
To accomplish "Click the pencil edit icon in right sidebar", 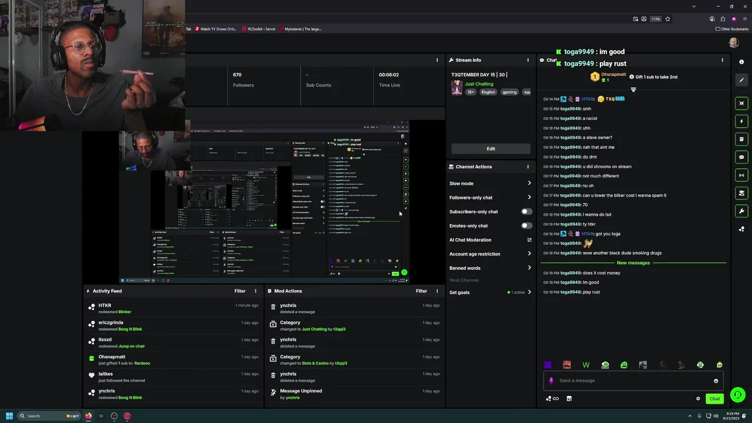I will click(741, 80).
